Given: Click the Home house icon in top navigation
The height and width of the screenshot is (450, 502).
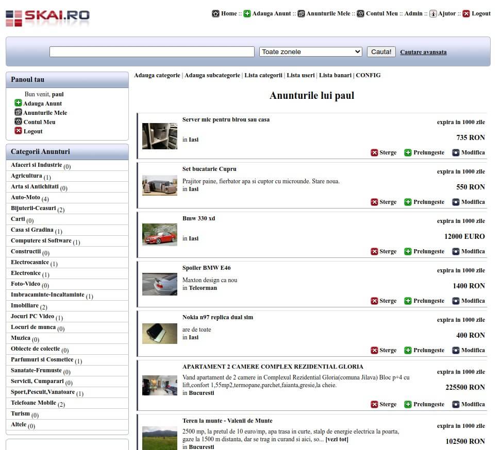Looking at the screenshot, I should pos(215,13).
